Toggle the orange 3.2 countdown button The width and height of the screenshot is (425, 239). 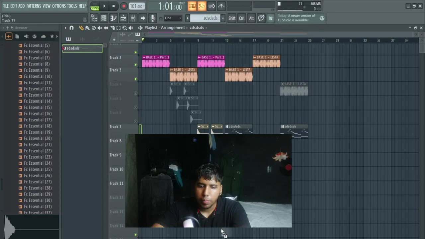pyautogui.click(x=202, y=6)
